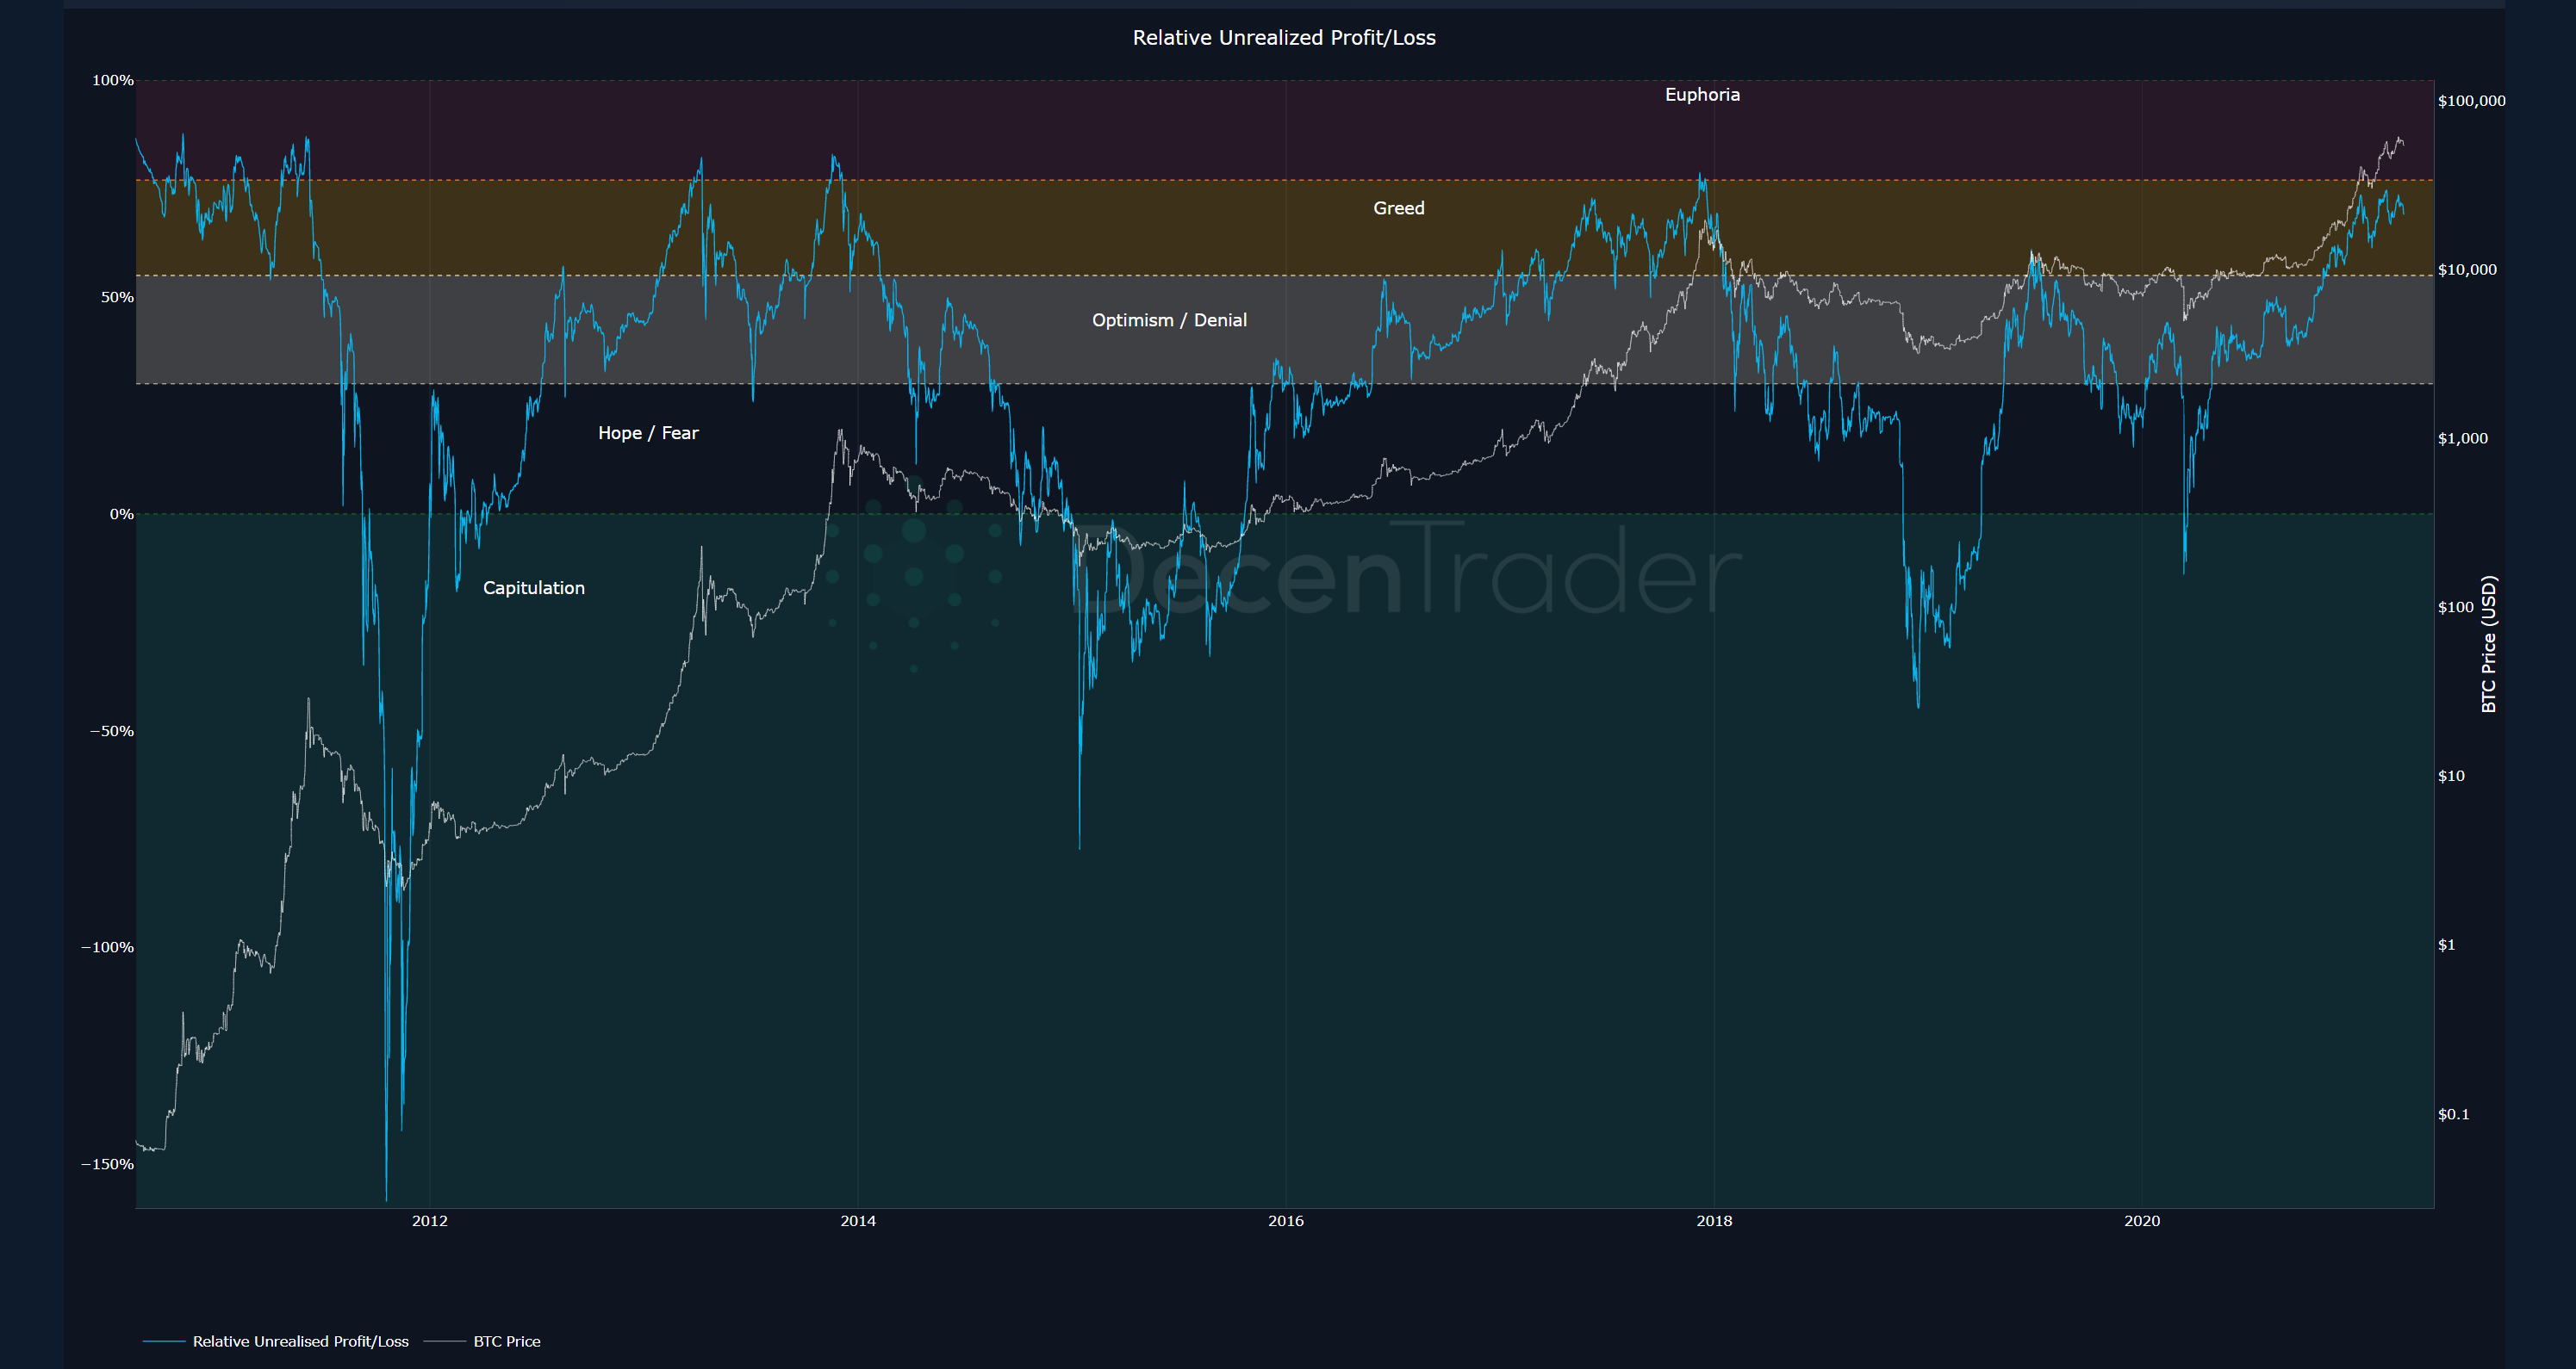Click the $100,000 right axis tick label
This screenshot has width=2576, height=1369.
tap(2471, 101)
